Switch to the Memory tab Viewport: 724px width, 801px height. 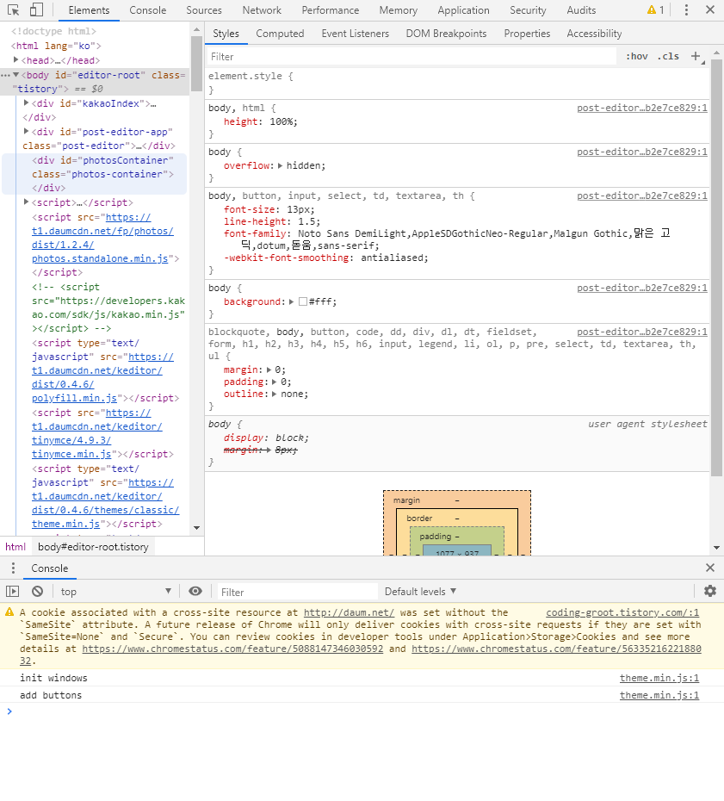click(399, 10)
